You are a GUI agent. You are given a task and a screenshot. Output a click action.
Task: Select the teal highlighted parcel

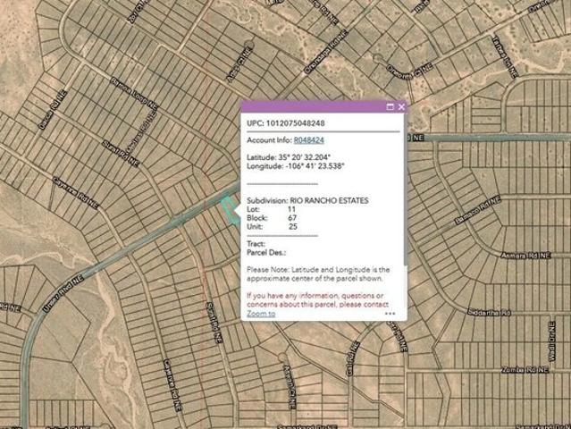[231, 210]
